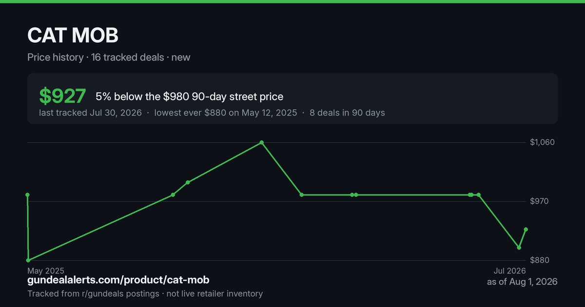Click the $1,060 axis label
585x307 pixels.
tap(543, 142)
